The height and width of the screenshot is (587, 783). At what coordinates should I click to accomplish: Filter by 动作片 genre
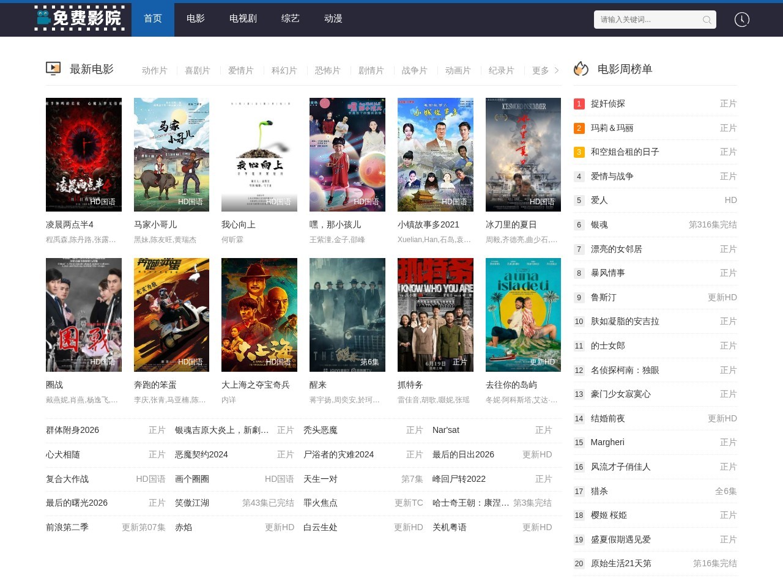pos(154,70)
